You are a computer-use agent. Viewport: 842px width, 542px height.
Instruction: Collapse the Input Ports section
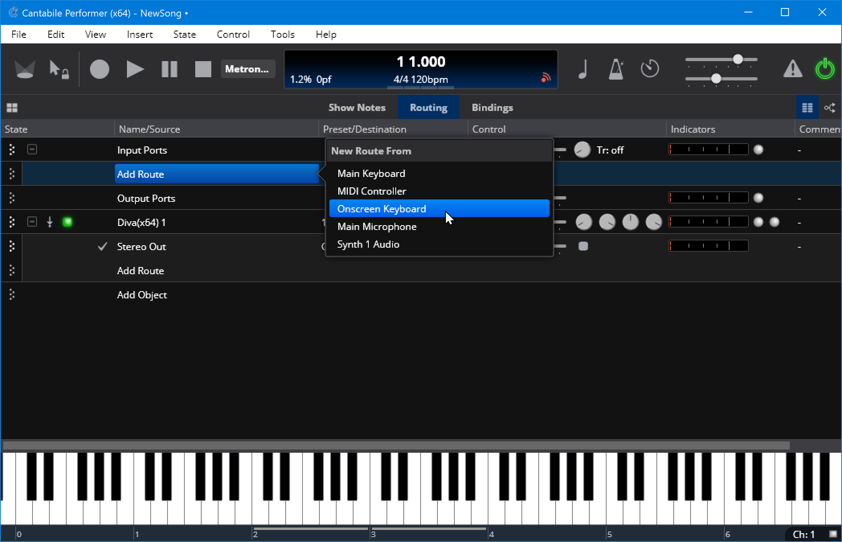coord(32,150)
